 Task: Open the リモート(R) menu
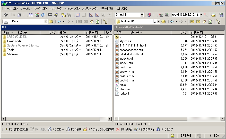coord(106,9)
